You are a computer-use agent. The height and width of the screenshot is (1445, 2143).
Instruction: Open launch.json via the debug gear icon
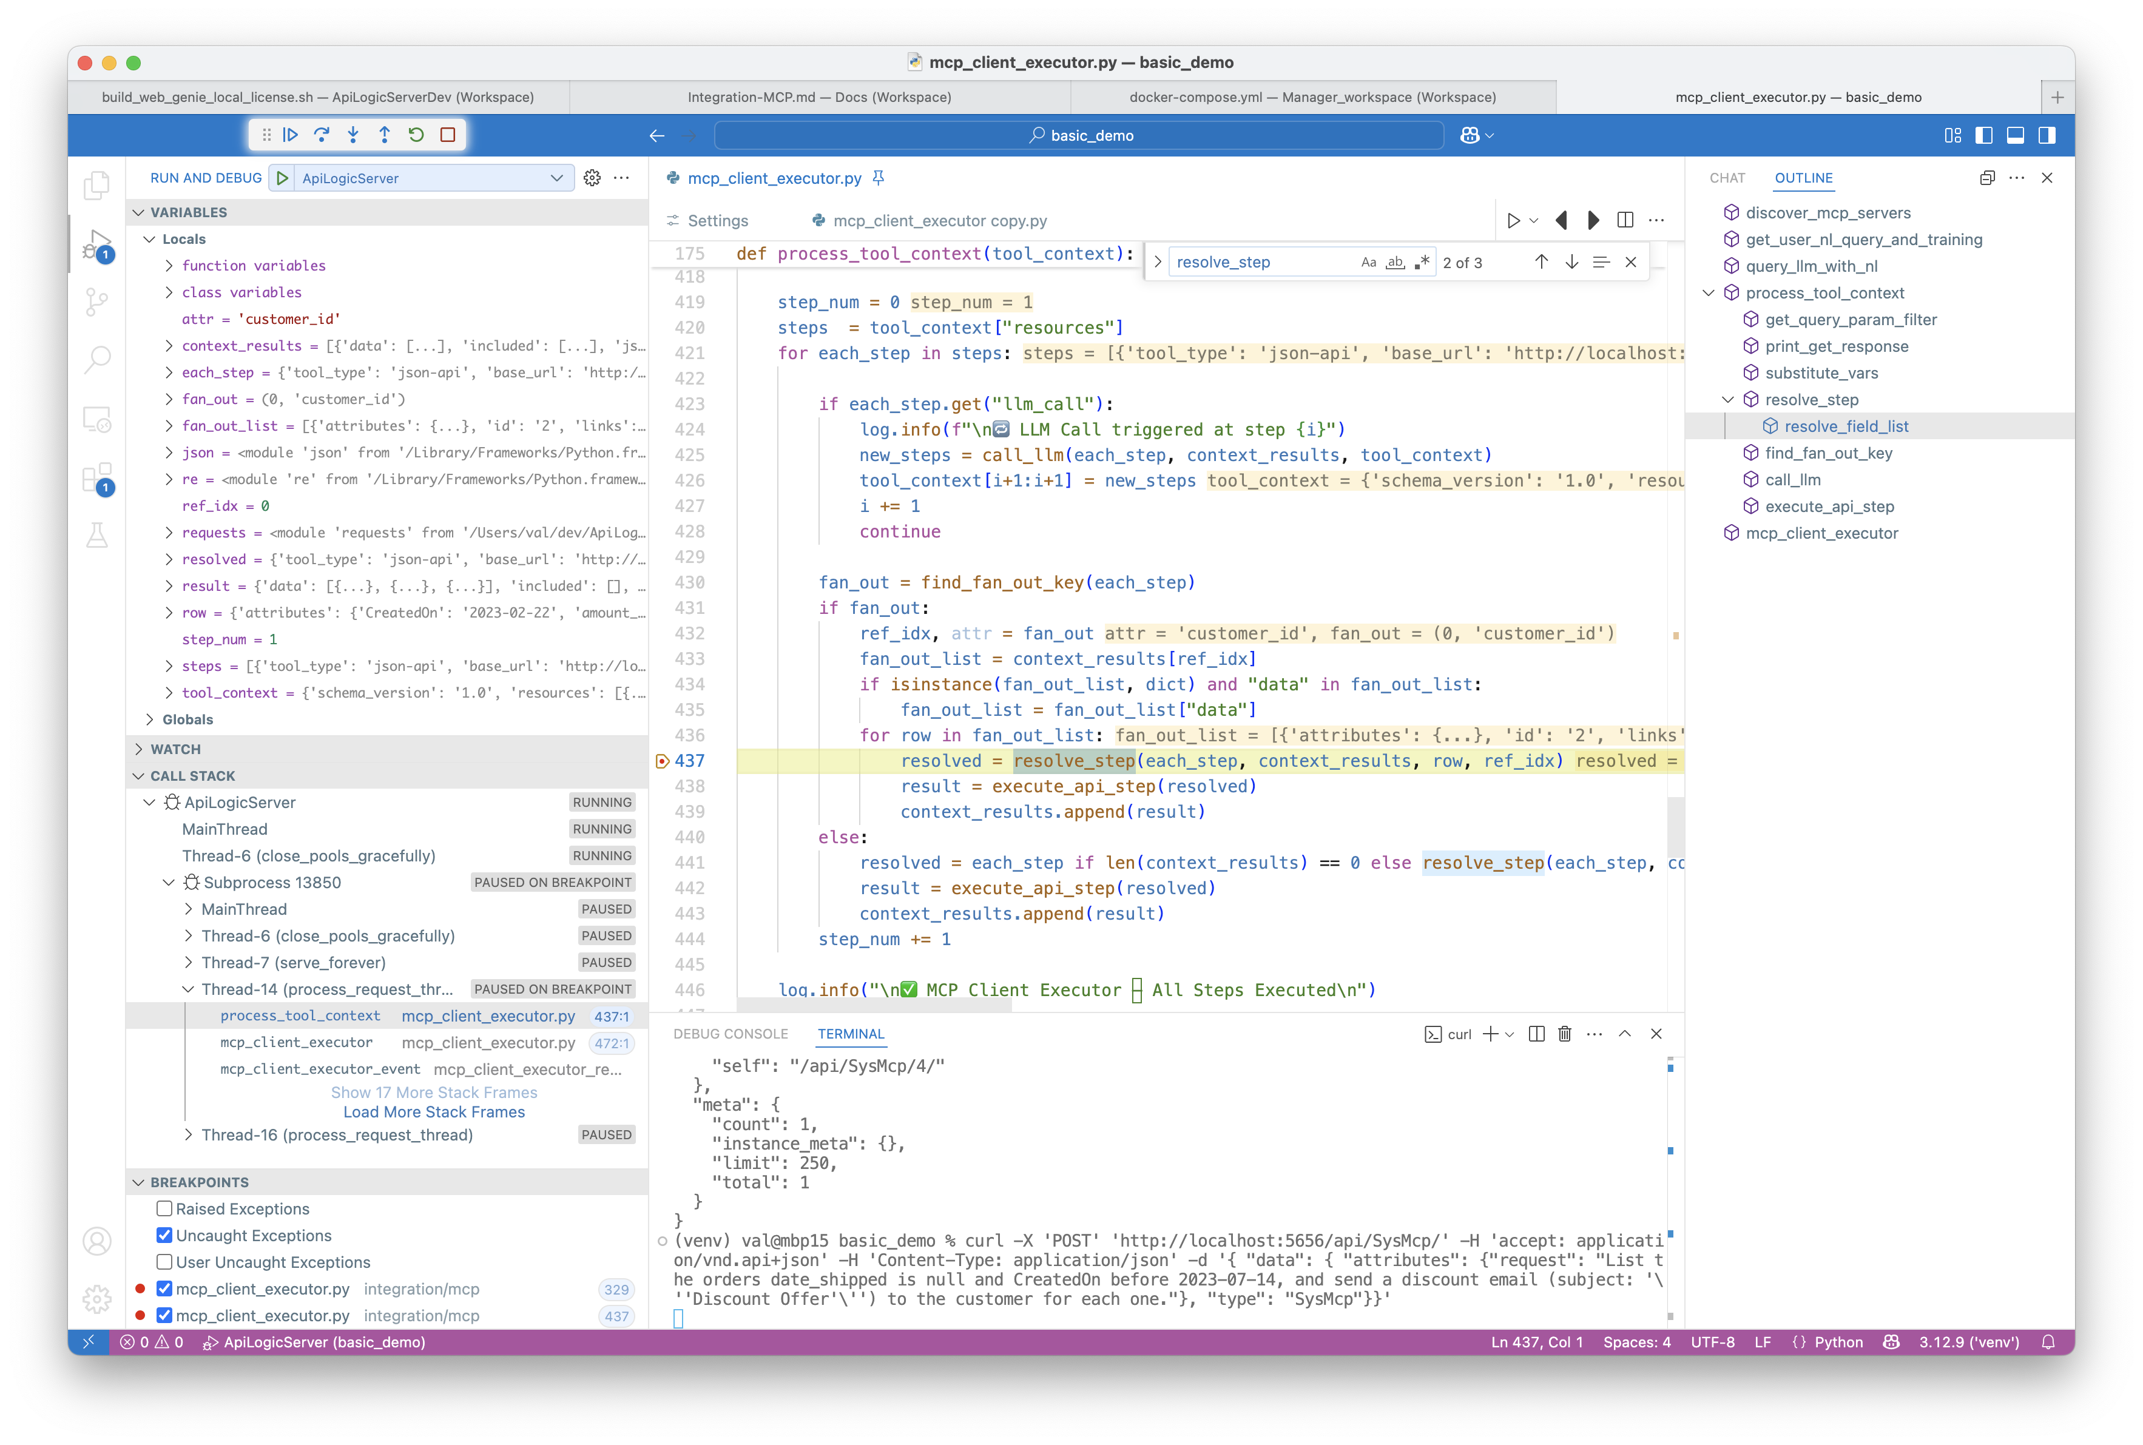pyautogui.click(x=592, y=178)
